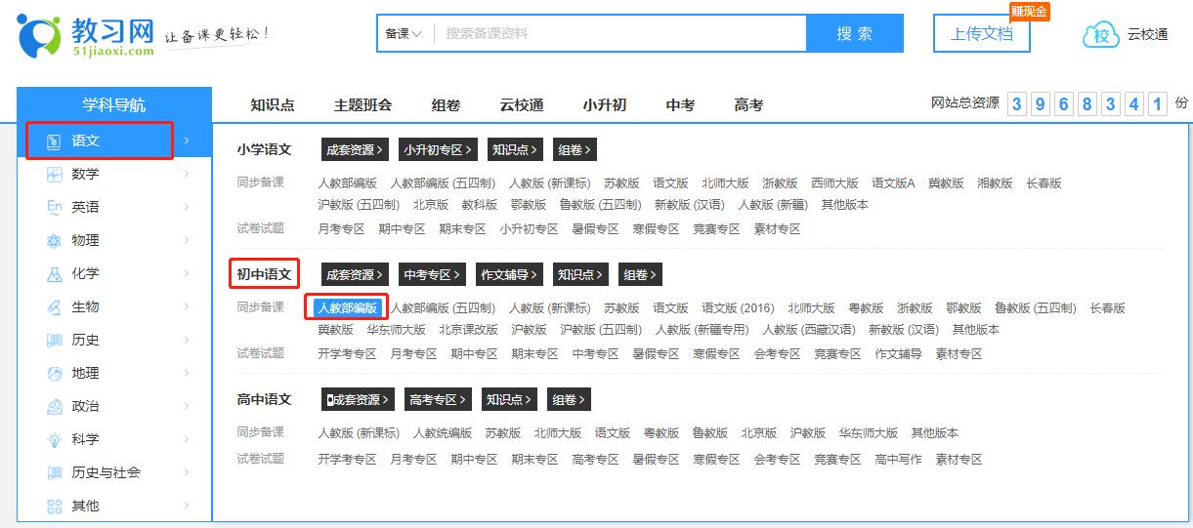Viewport: 1193px width, 528px height.
Task: Click the 初中语文 section heading
Action: pyautogui.click(x=264, y=275)
